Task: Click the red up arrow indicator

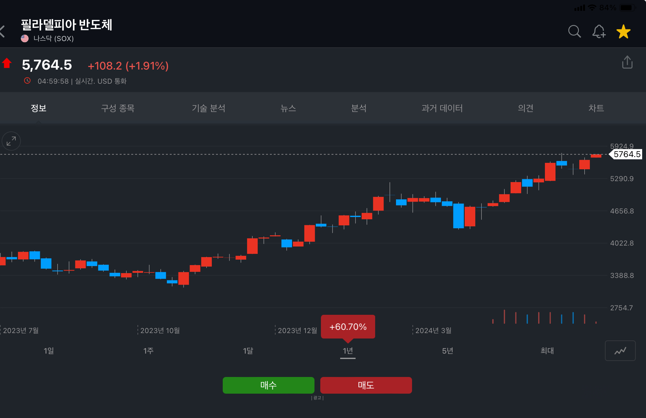Action: point(7,63)
